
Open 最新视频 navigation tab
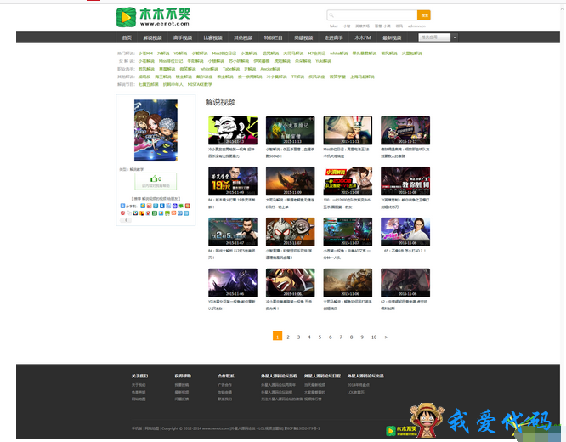pos(392,37)
